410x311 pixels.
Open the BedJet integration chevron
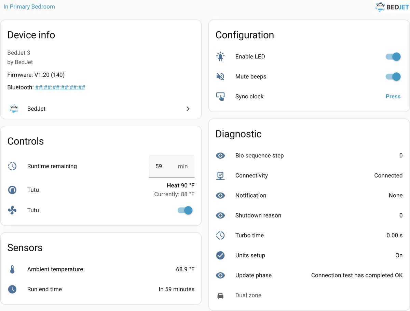pyautogui.click(x=188, y=109)
